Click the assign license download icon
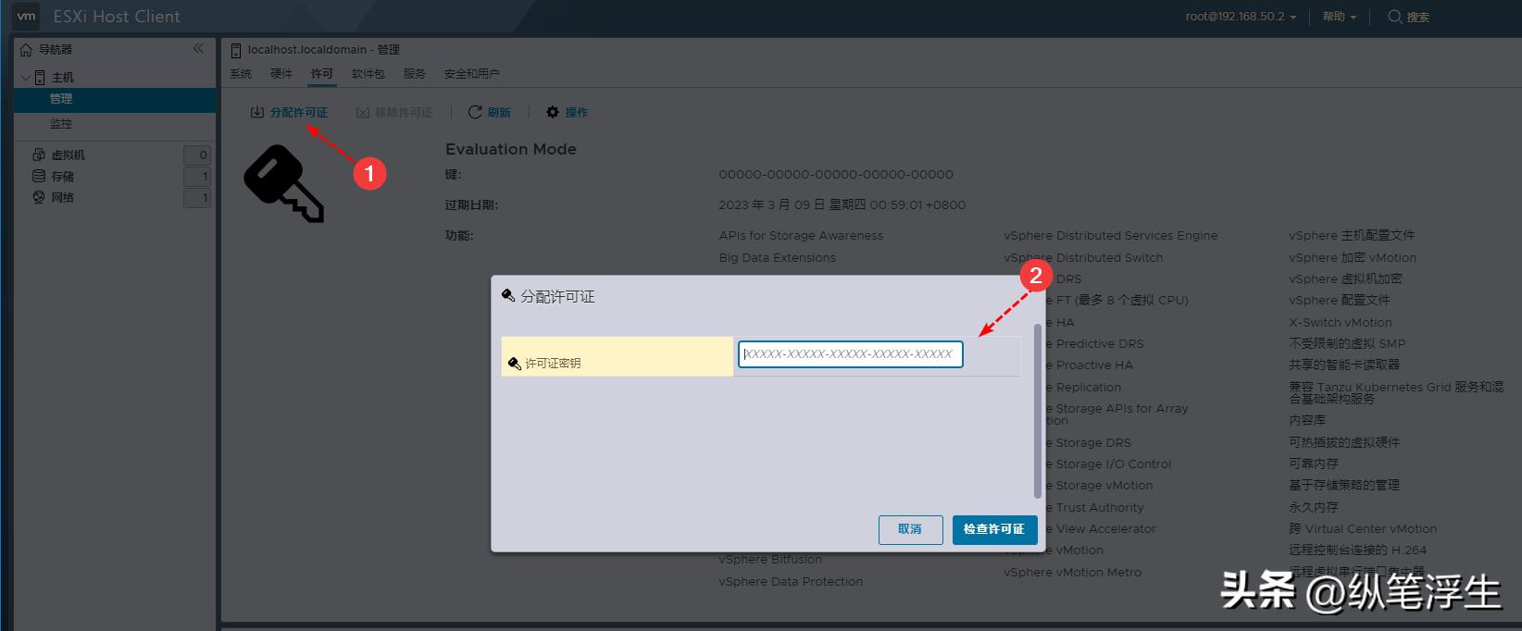The height and width of the screenshot is (631, 1522). pos(257,112)
